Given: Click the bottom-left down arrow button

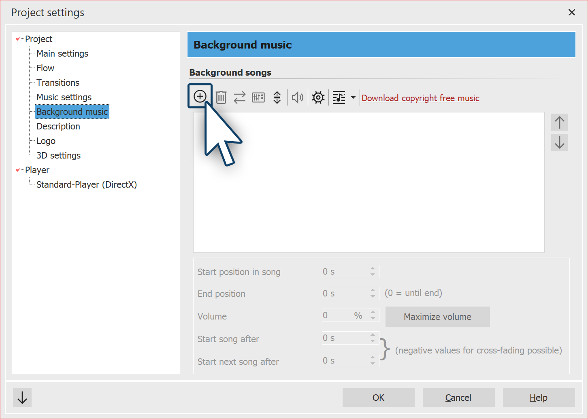Looking at the screenshot, I should click(x=22, y=398).
